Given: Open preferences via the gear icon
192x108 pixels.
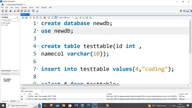Looking at the screenshot, I should pyautogui.click(x=181, y=11).
